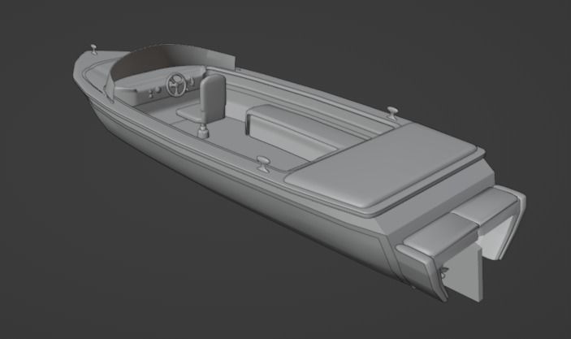This screenshot has width=571, height=339.
Task: Select the cleat beside the rear deck cushion
Action: pyautogui.click(x=392, y=113)
